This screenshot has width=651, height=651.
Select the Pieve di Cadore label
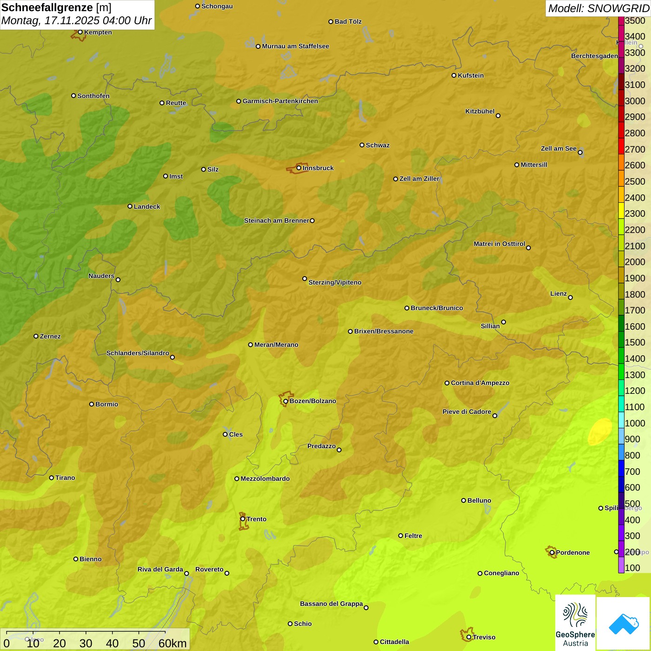coord(467,412)
